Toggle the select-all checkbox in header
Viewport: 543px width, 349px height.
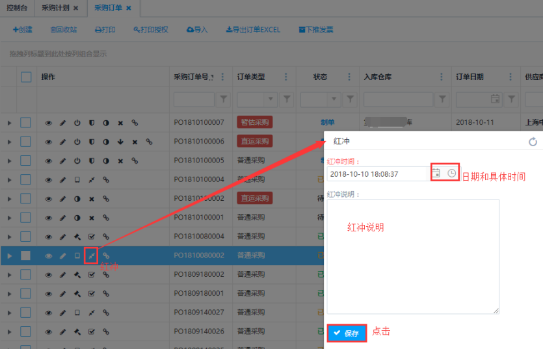[x=26, y=77]
